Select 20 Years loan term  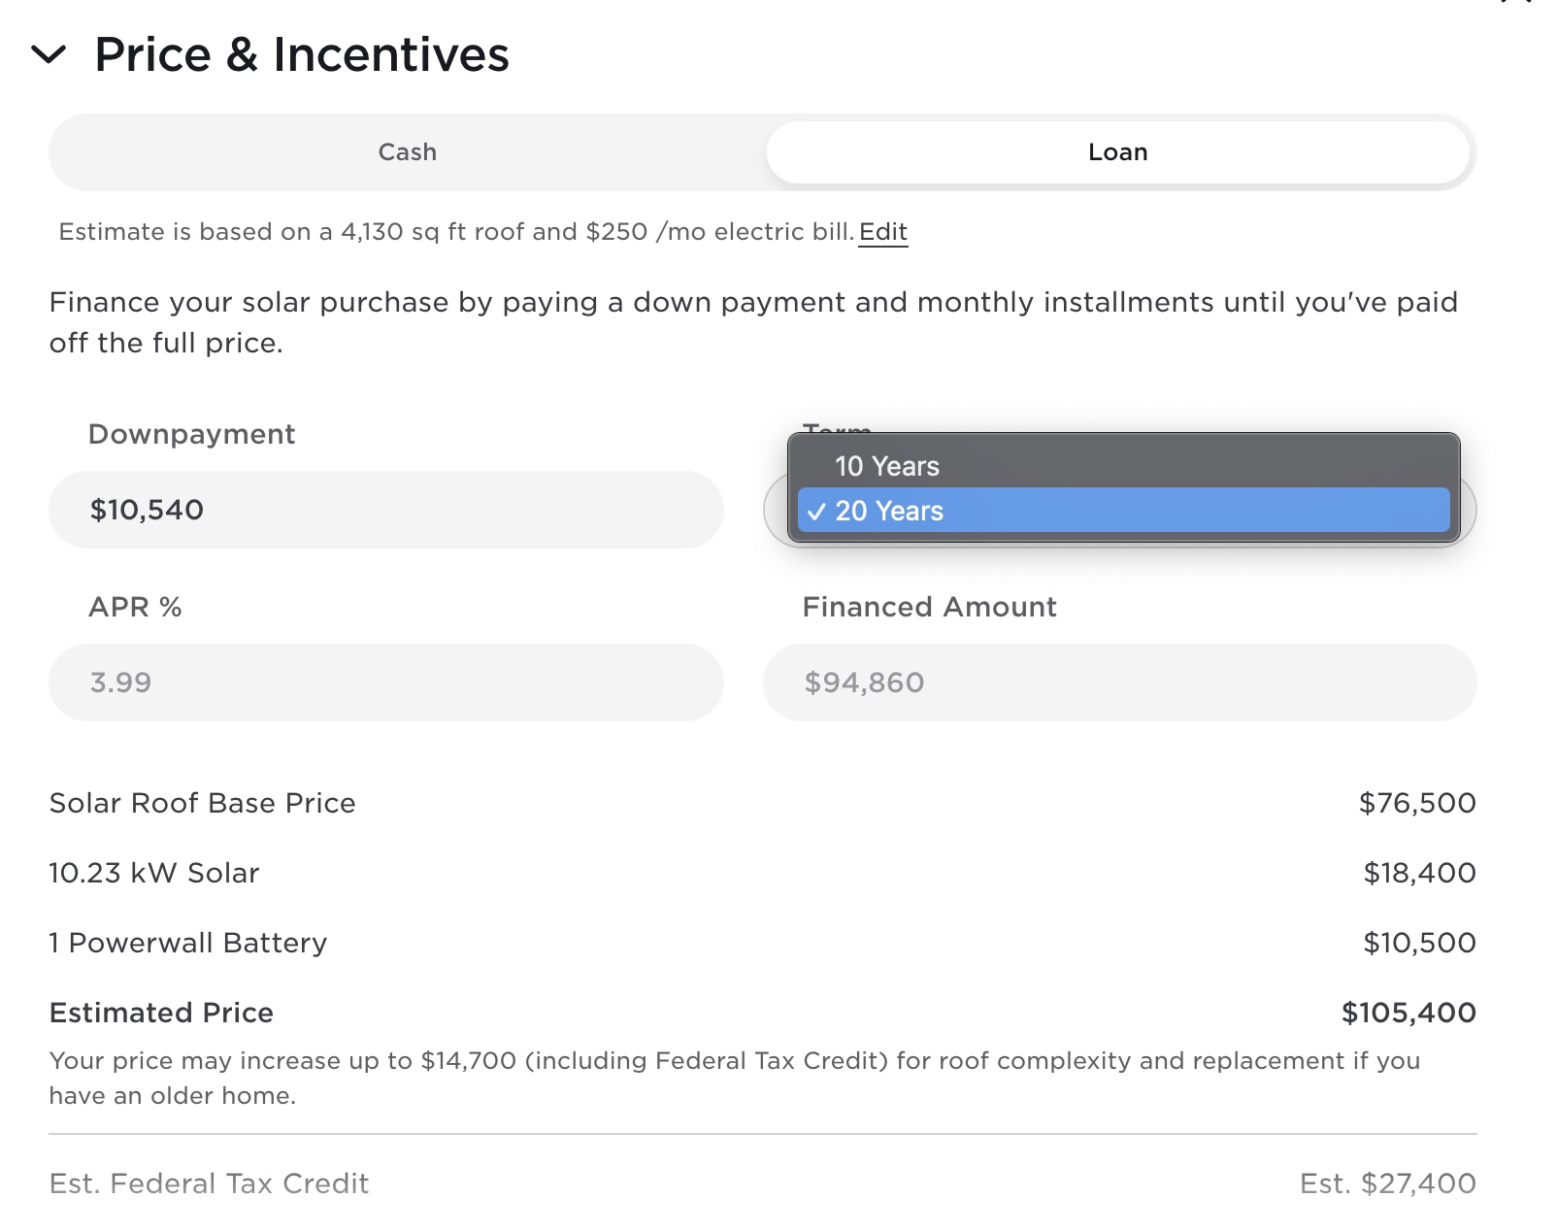889,511
